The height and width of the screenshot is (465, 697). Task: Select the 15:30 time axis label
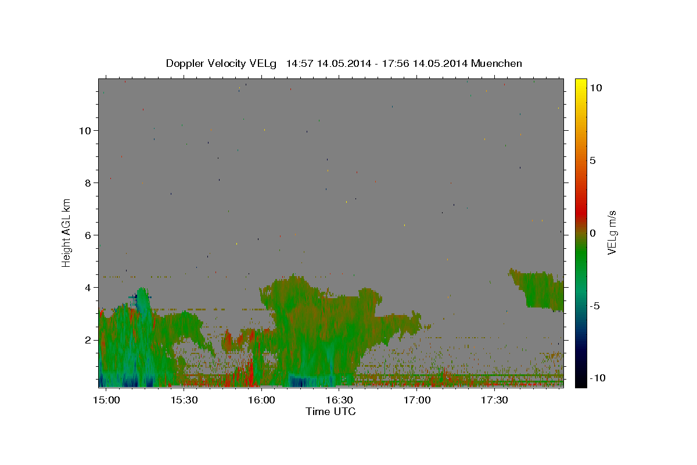tap(184, 400)
